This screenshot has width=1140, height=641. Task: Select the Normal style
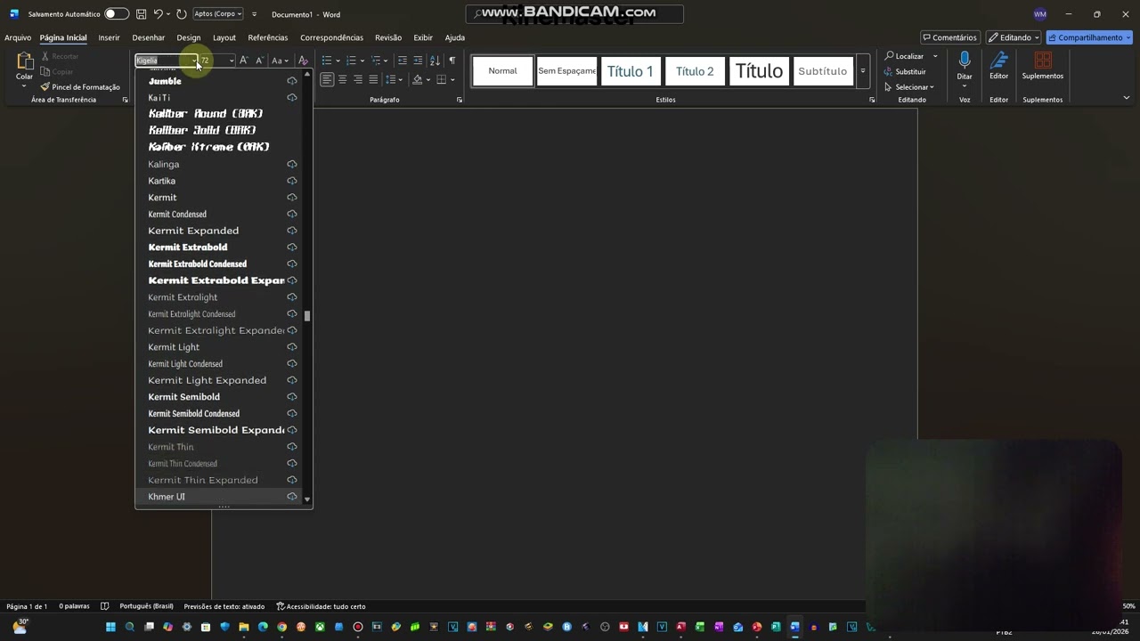502,71
